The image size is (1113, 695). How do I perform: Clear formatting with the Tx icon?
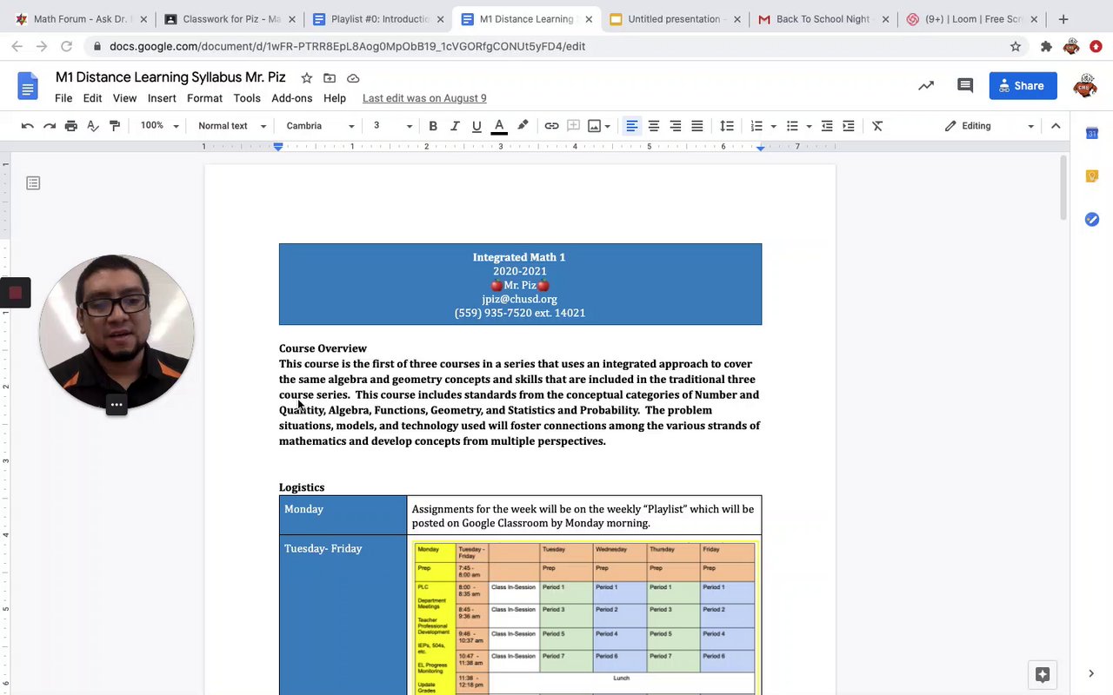tap(877, 126)
